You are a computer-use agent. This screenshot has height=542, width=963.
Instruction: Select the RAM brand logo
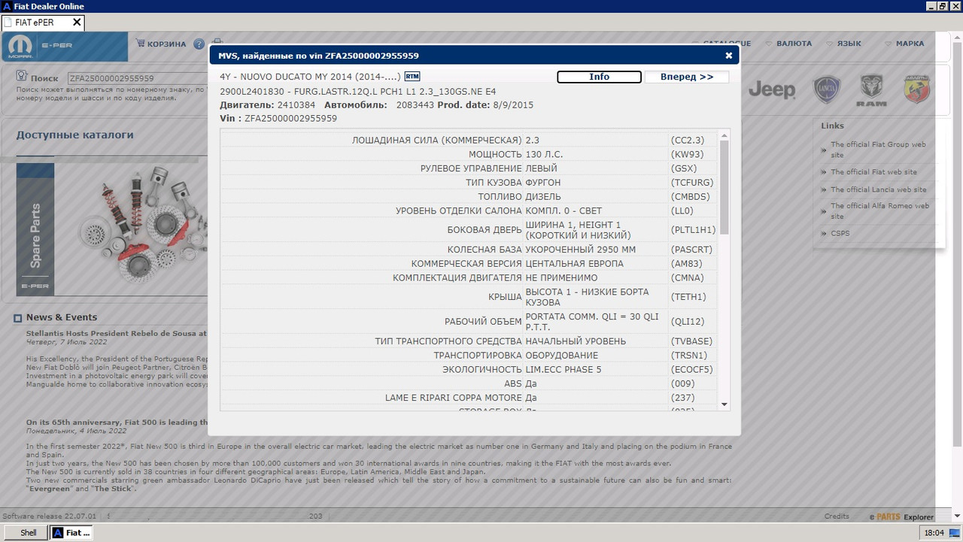(871, 90)
